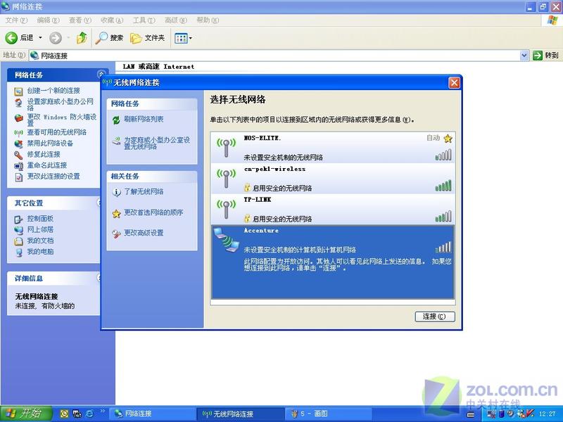Click the advanced settings icon
This screenshot has height=422, width=563.
(116, 234)
